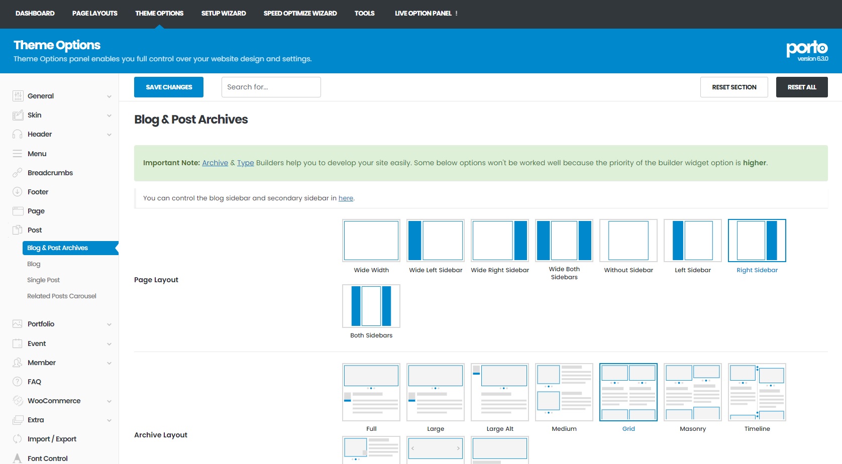This screenshot has height=464, width=842.
Task: Click the Skin paint icon in sidebar
Action: coord(18,115)
